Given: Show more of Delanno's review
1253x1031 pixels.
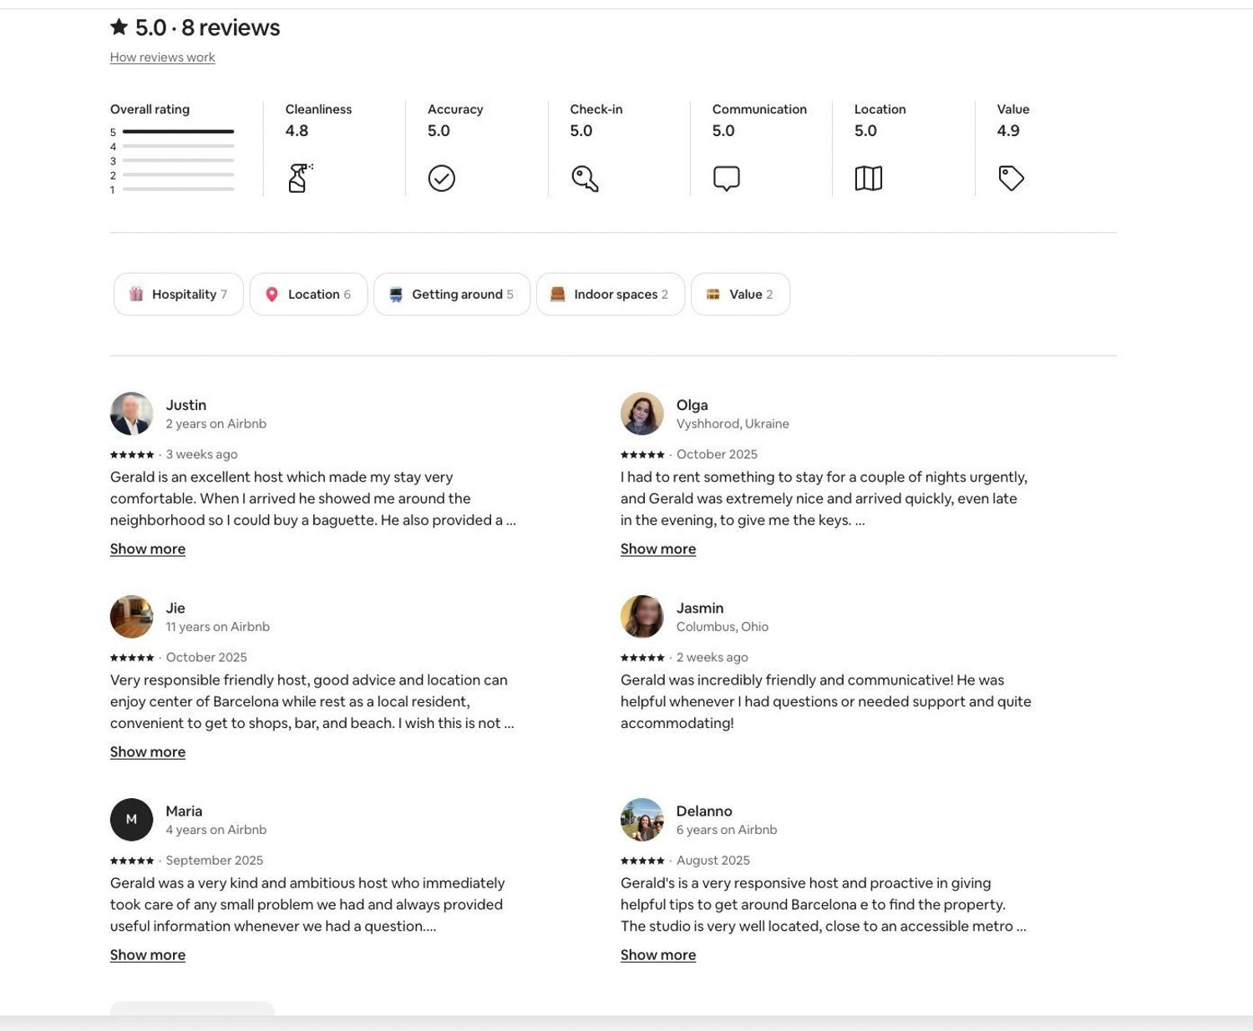Looking at the screenshot, I should pyautogui.click(x=658, y=955).
